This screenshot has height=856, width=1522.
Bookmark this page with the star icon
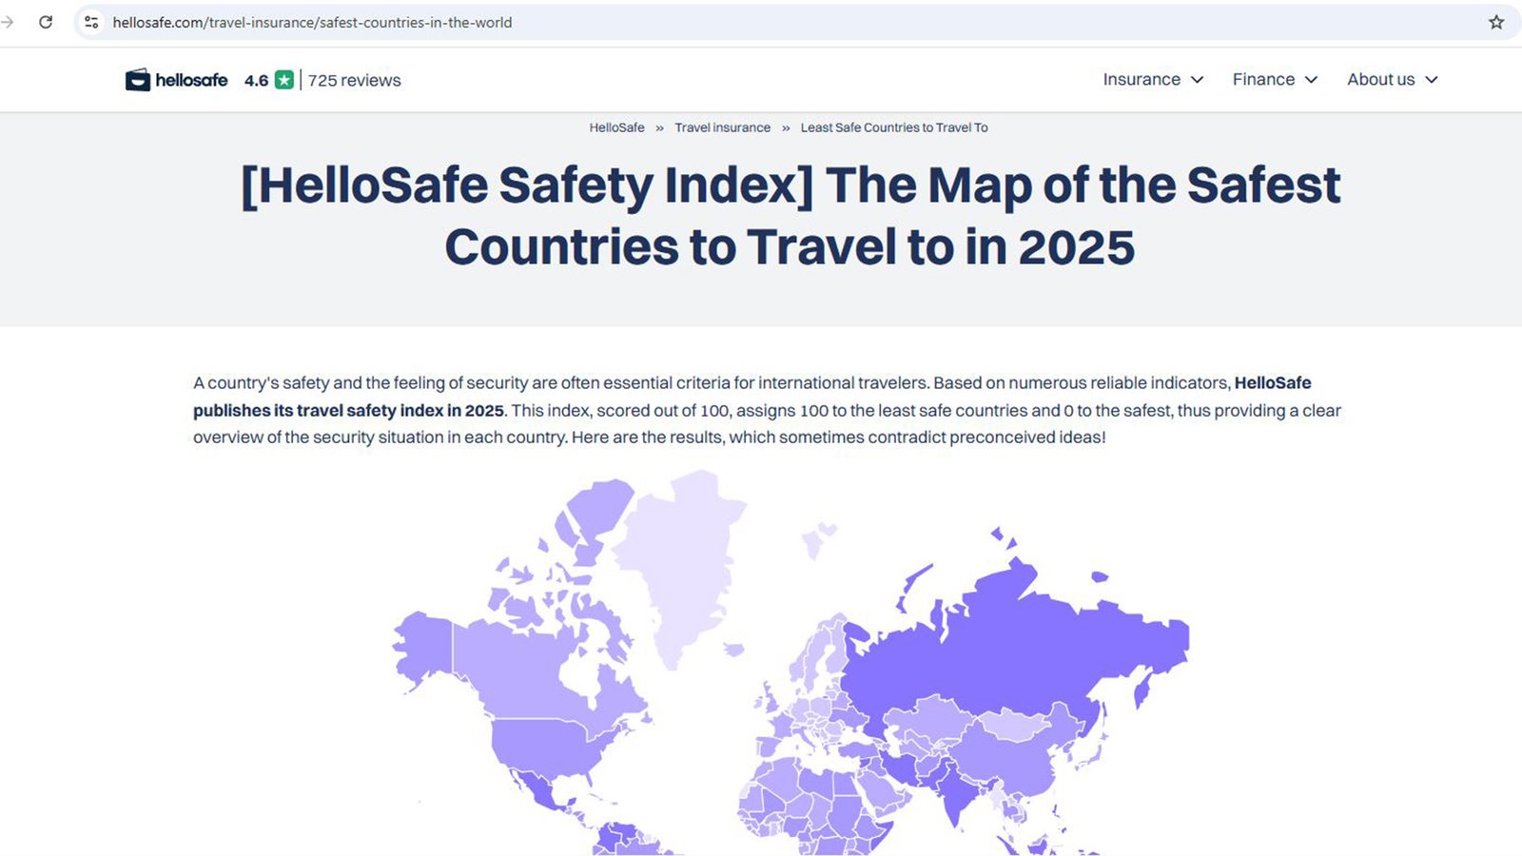1496,22
